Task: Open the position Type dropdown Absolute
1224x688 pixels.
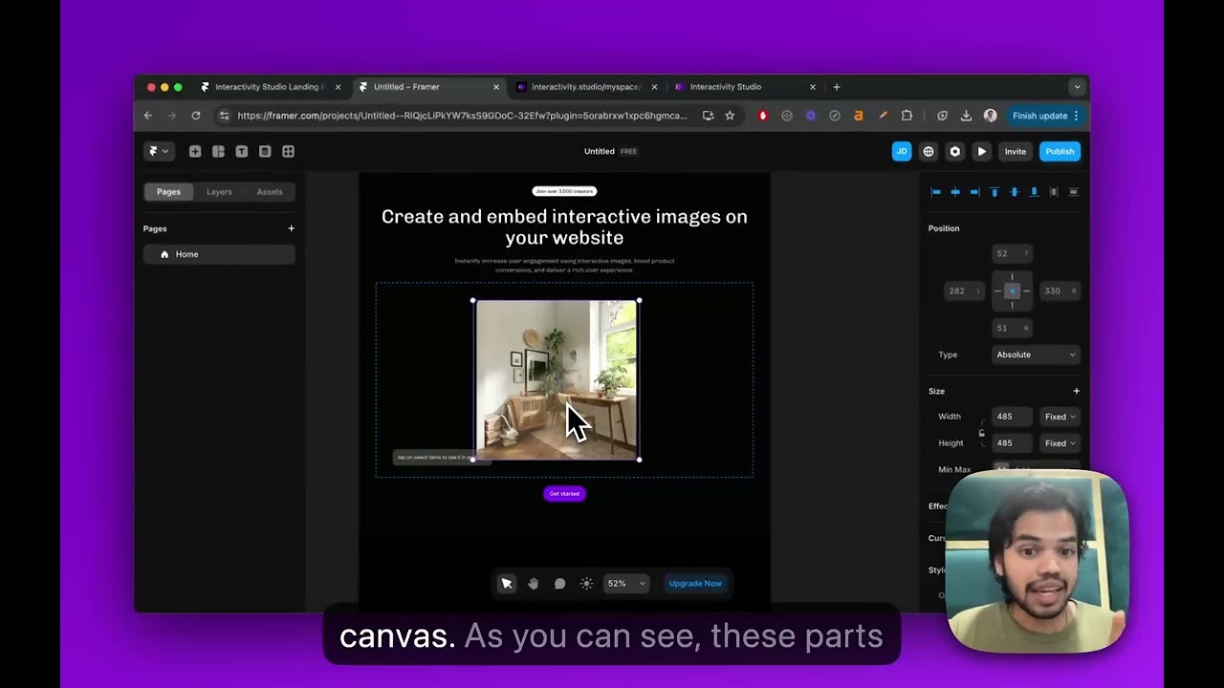Action: tap(1036, 355)
